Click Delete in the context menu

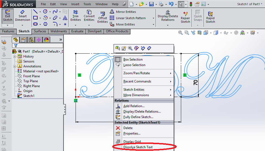[144, 128]
